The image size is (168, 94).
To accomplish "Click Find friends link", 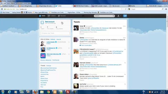I will pos(56,60).
